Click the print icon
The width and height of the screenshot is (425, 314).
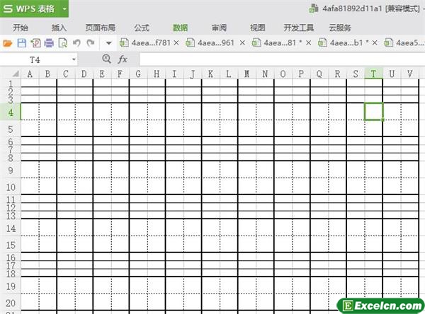pos(49,43)
